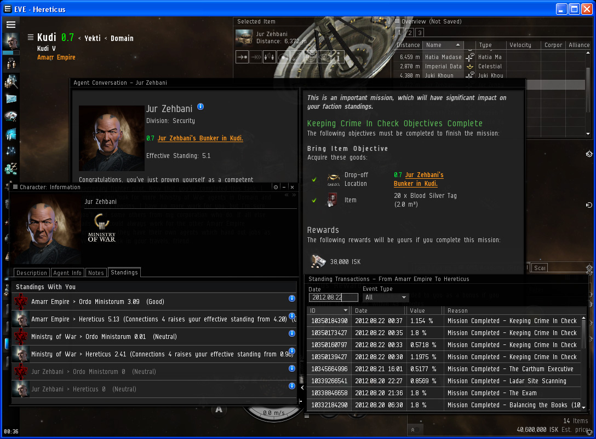Open the Character Information window menu
The height and width of the screenshot is (439, 596).
[x=15, y=186]
